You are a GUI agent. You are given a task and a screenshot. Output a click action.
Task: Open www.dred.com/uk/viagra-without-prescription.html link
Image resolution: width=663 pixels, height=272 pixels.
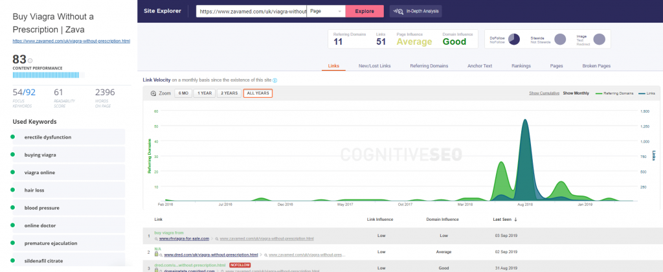[x=211, y=255]
